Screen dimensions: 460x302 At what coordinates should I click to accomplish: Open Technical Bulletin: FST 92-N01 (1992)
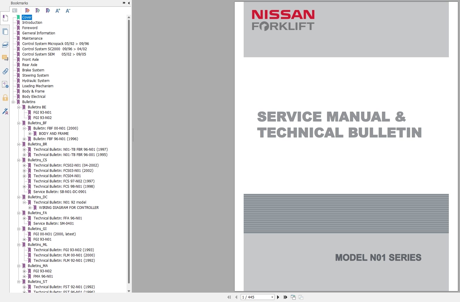(x=64, y=287)
